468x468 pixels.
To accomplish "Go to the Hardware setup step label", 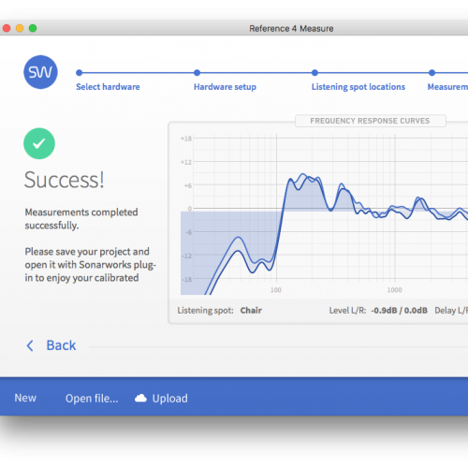I will [225, 87].
